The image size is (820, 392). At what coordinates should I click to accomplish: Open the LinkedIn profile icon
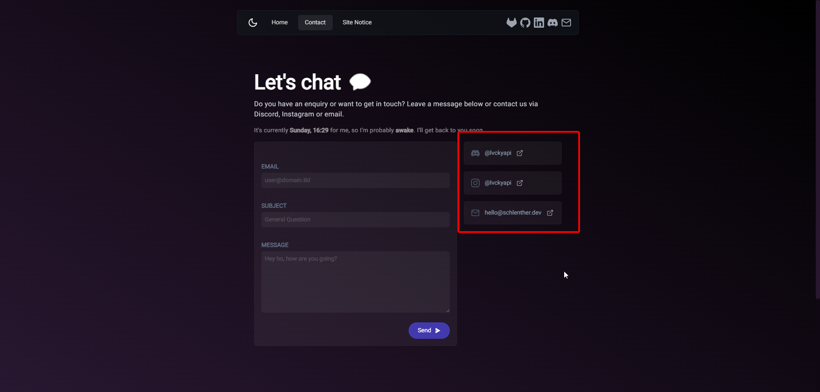(539, 23)
